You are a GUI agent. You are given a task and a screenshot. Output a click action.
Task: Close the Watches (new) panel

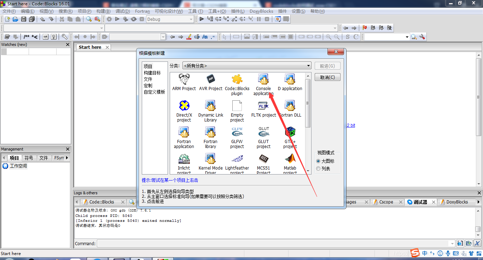tap(68, 45)
